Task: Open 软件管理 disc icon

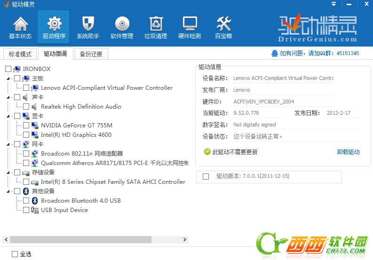Action: [122, 24]
